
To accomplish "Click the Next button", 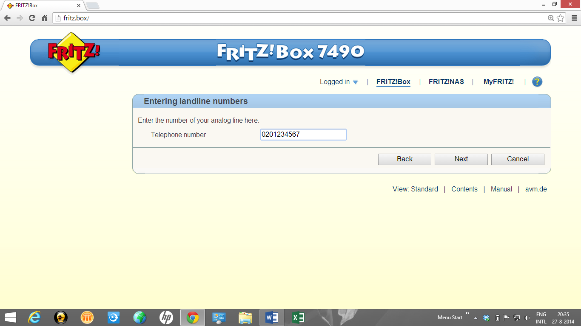I will pos(461,159).
